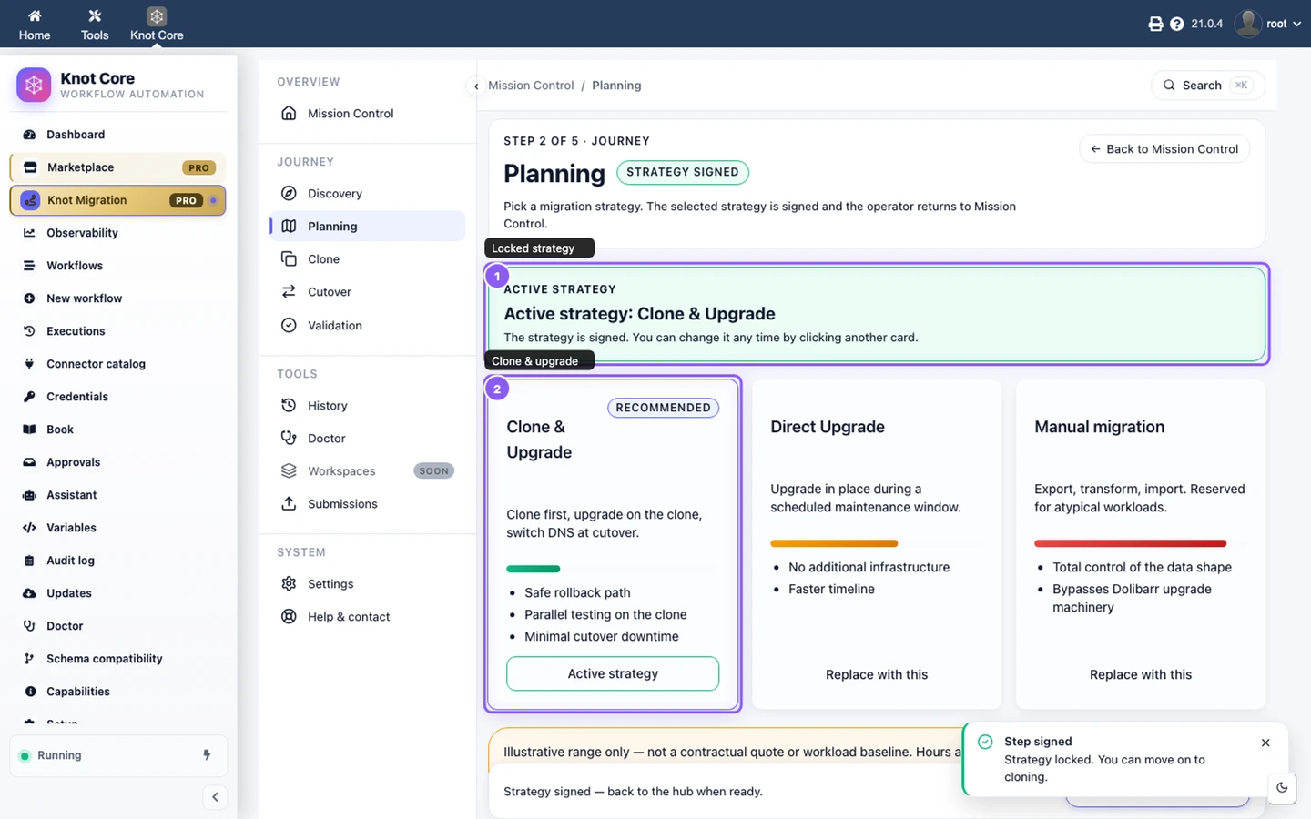Click Mission Control breadcrumb link
The height and width of the screenshot is (819, 1311).
click(x=531, y=86)
